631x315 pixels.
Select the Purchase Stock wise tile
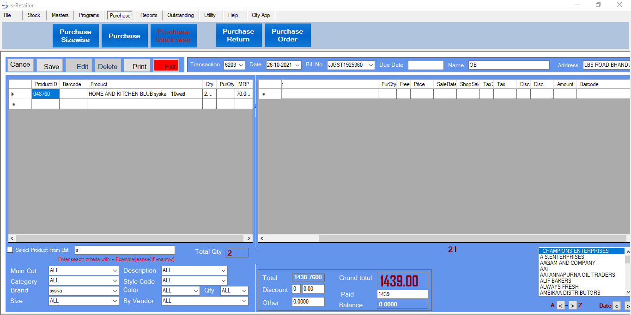[173, 35]
